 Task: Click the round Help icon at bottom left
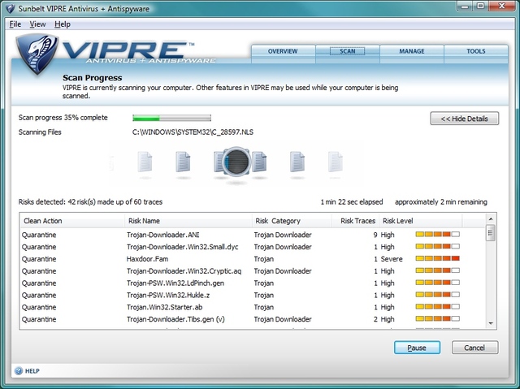tap(18, 370)
